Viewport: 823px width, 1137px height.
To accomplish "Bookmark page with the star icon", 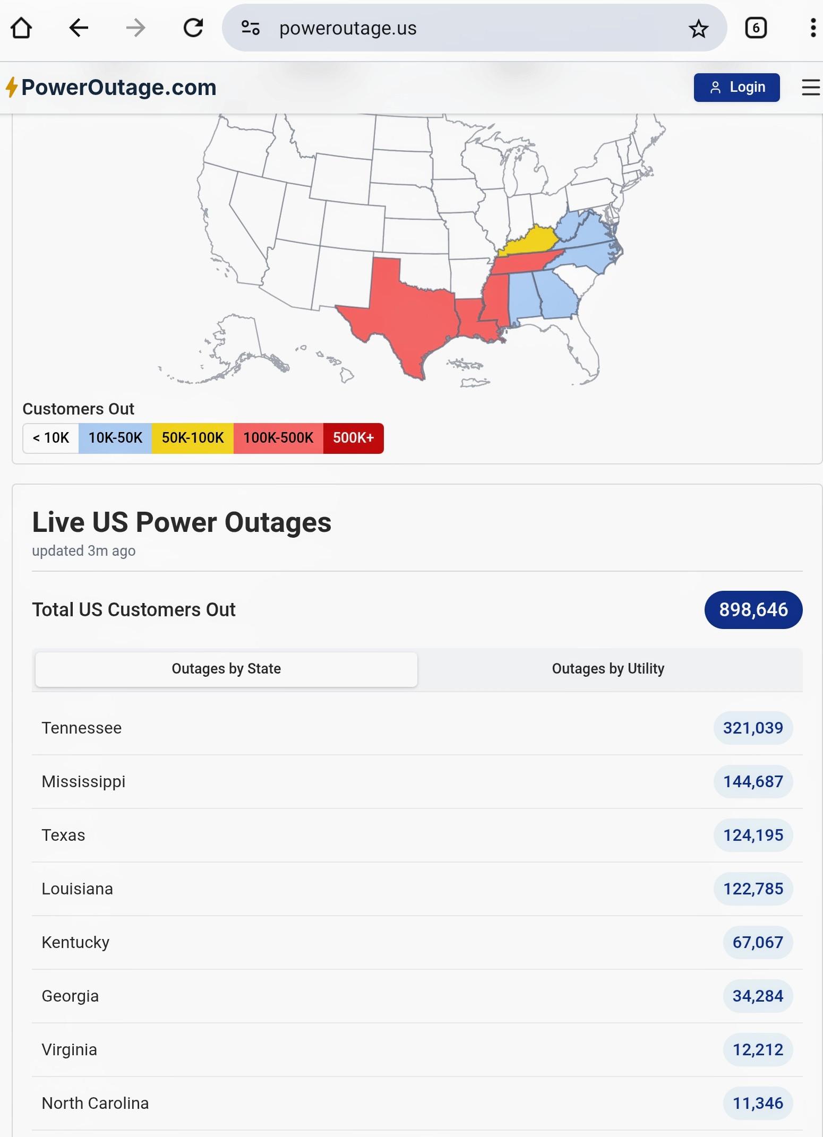I will pos(698,28).
